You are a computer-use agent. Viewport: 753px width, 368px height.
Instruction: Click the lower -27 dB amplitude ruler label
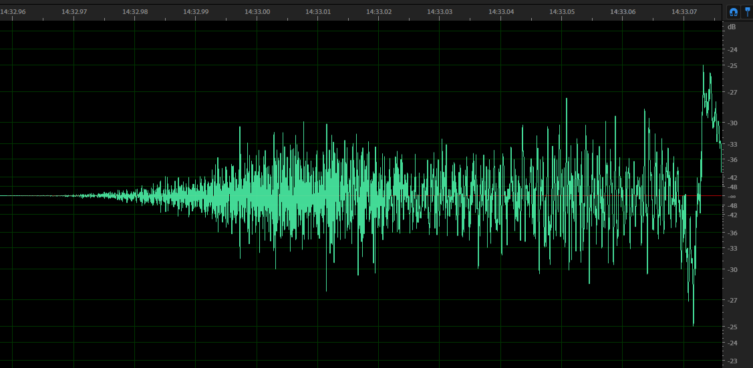tap(732, 301)
